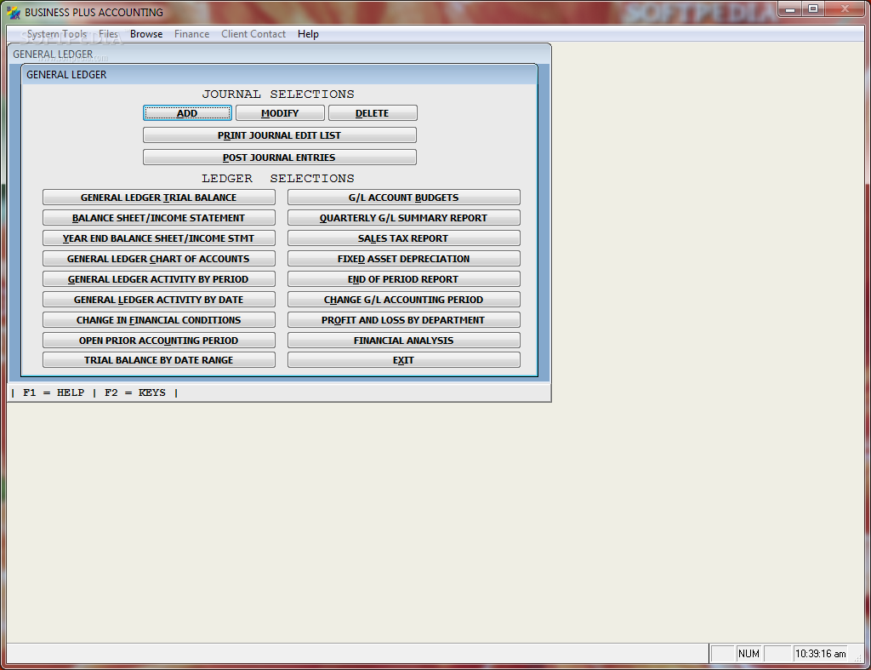The height and width of the screenshot is (670, 871).
Task: Open General Ledger Trial Balance
Action: point(159,198)
